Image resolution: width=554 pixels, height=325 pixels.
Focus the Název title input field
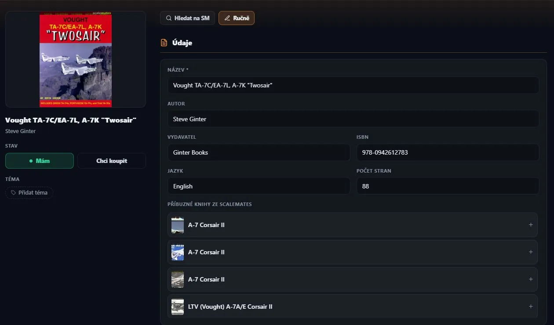[353, 85]
